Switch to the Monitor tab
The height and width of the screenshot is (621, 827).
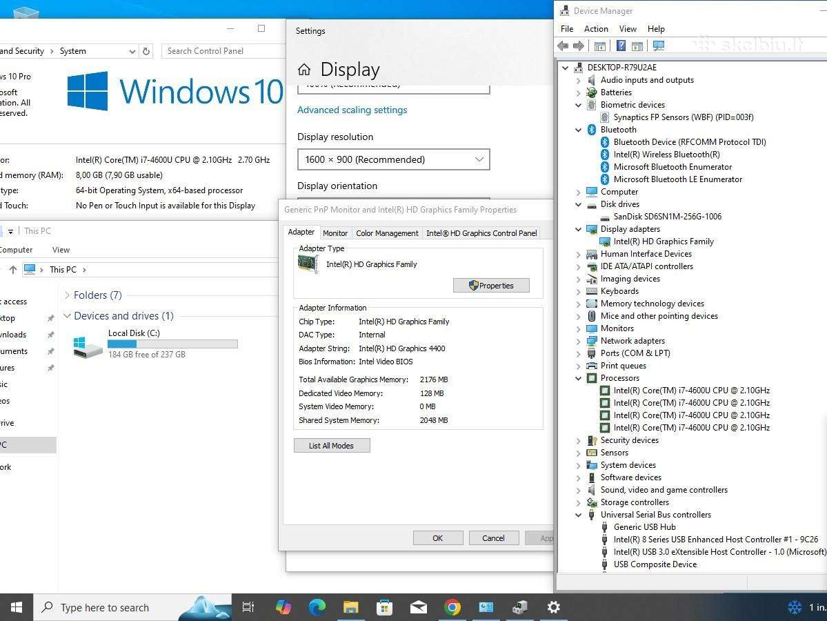(x=335, y=233)
